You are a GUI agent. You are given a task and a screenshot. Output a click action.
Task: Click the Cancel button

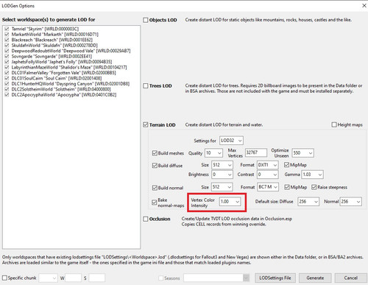[351, 278]
